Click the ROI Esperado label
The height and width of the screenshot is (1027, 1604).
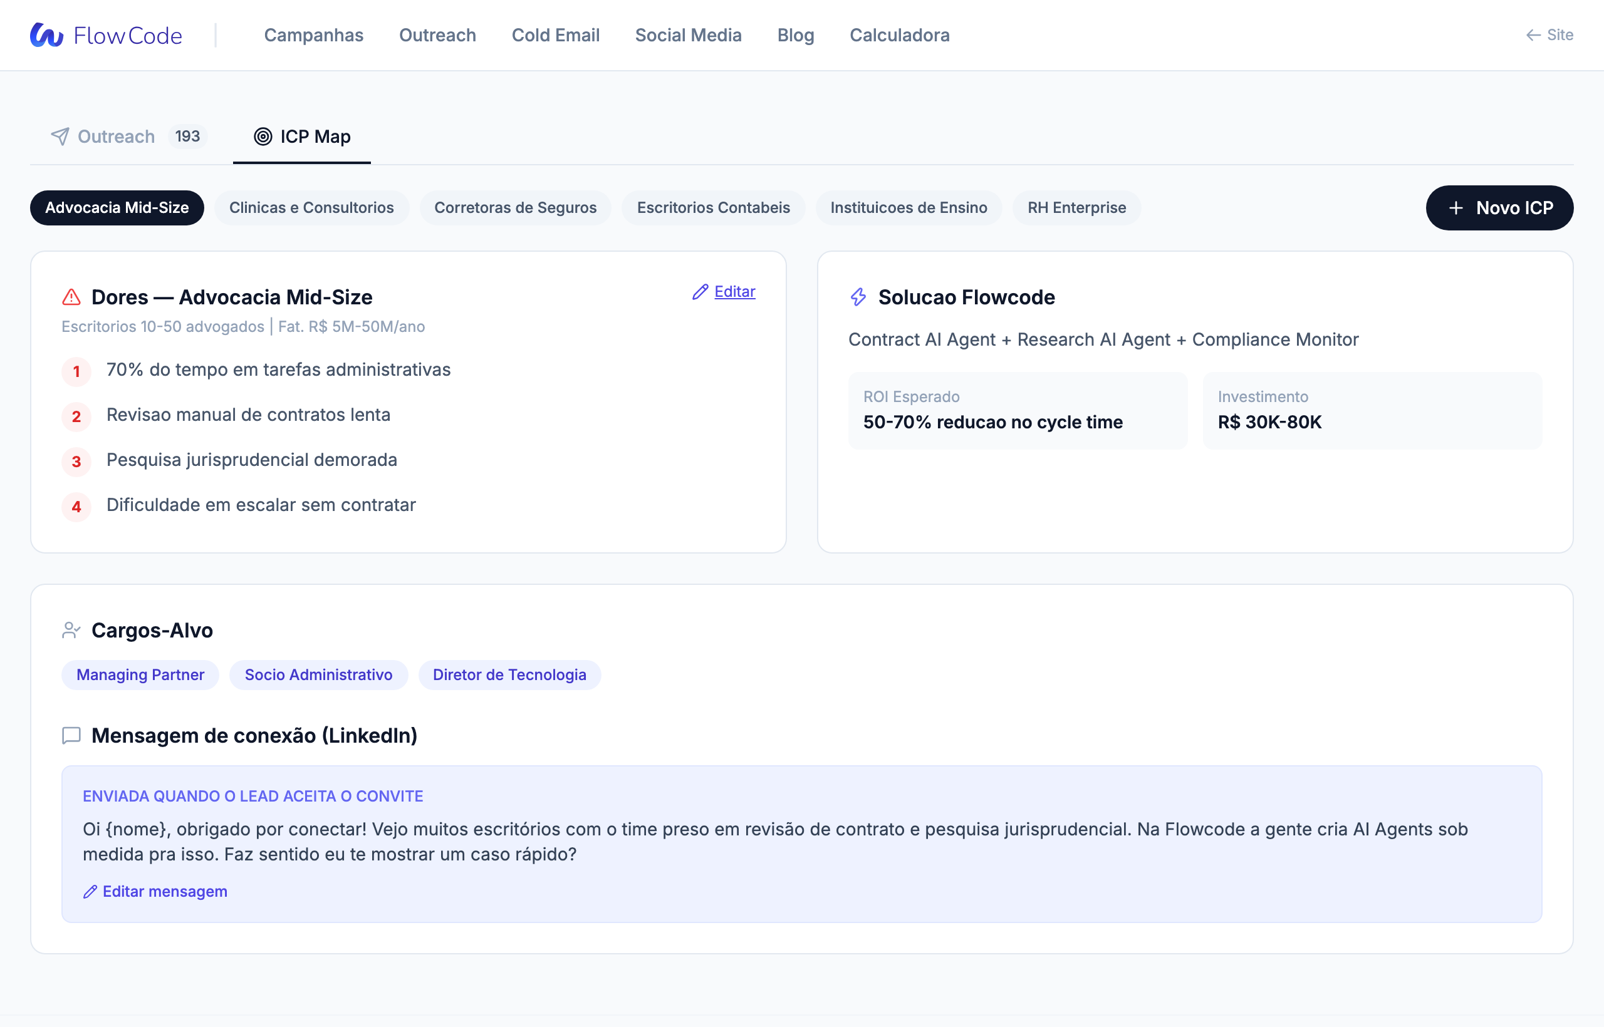(x=912, y=397)
